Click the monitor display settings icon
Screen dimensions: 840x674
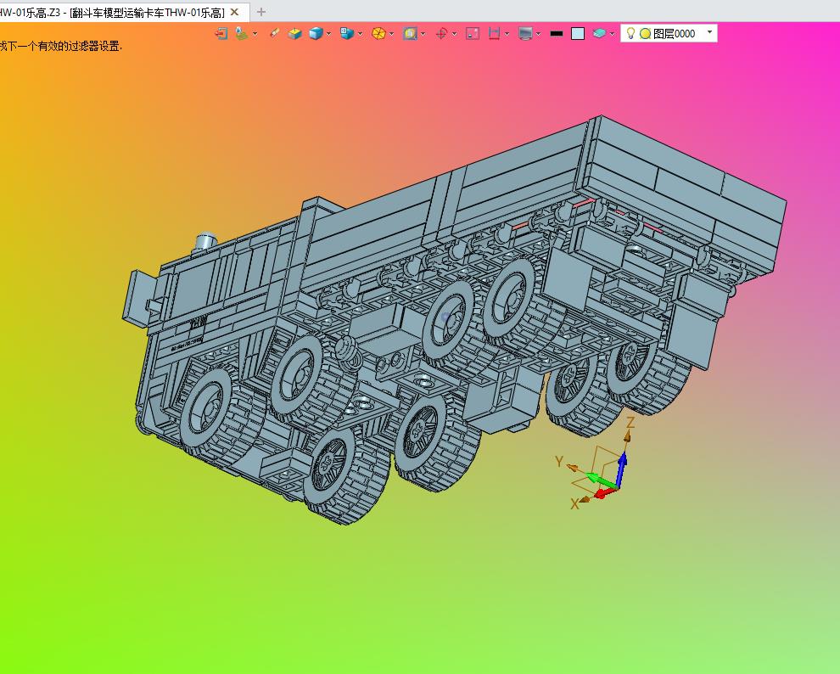[525, 34]
